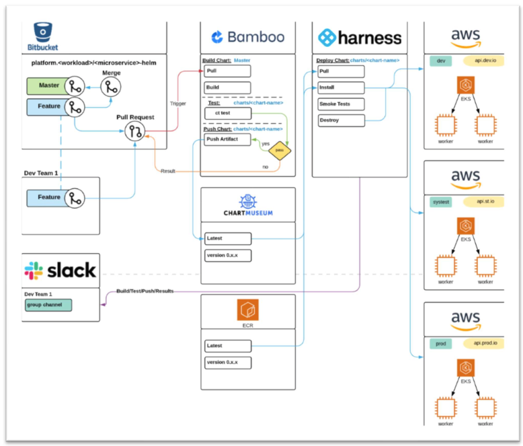Click the Deploy Chart: heading
Viewport: 523px width, 446px height.
click(333, 61)
